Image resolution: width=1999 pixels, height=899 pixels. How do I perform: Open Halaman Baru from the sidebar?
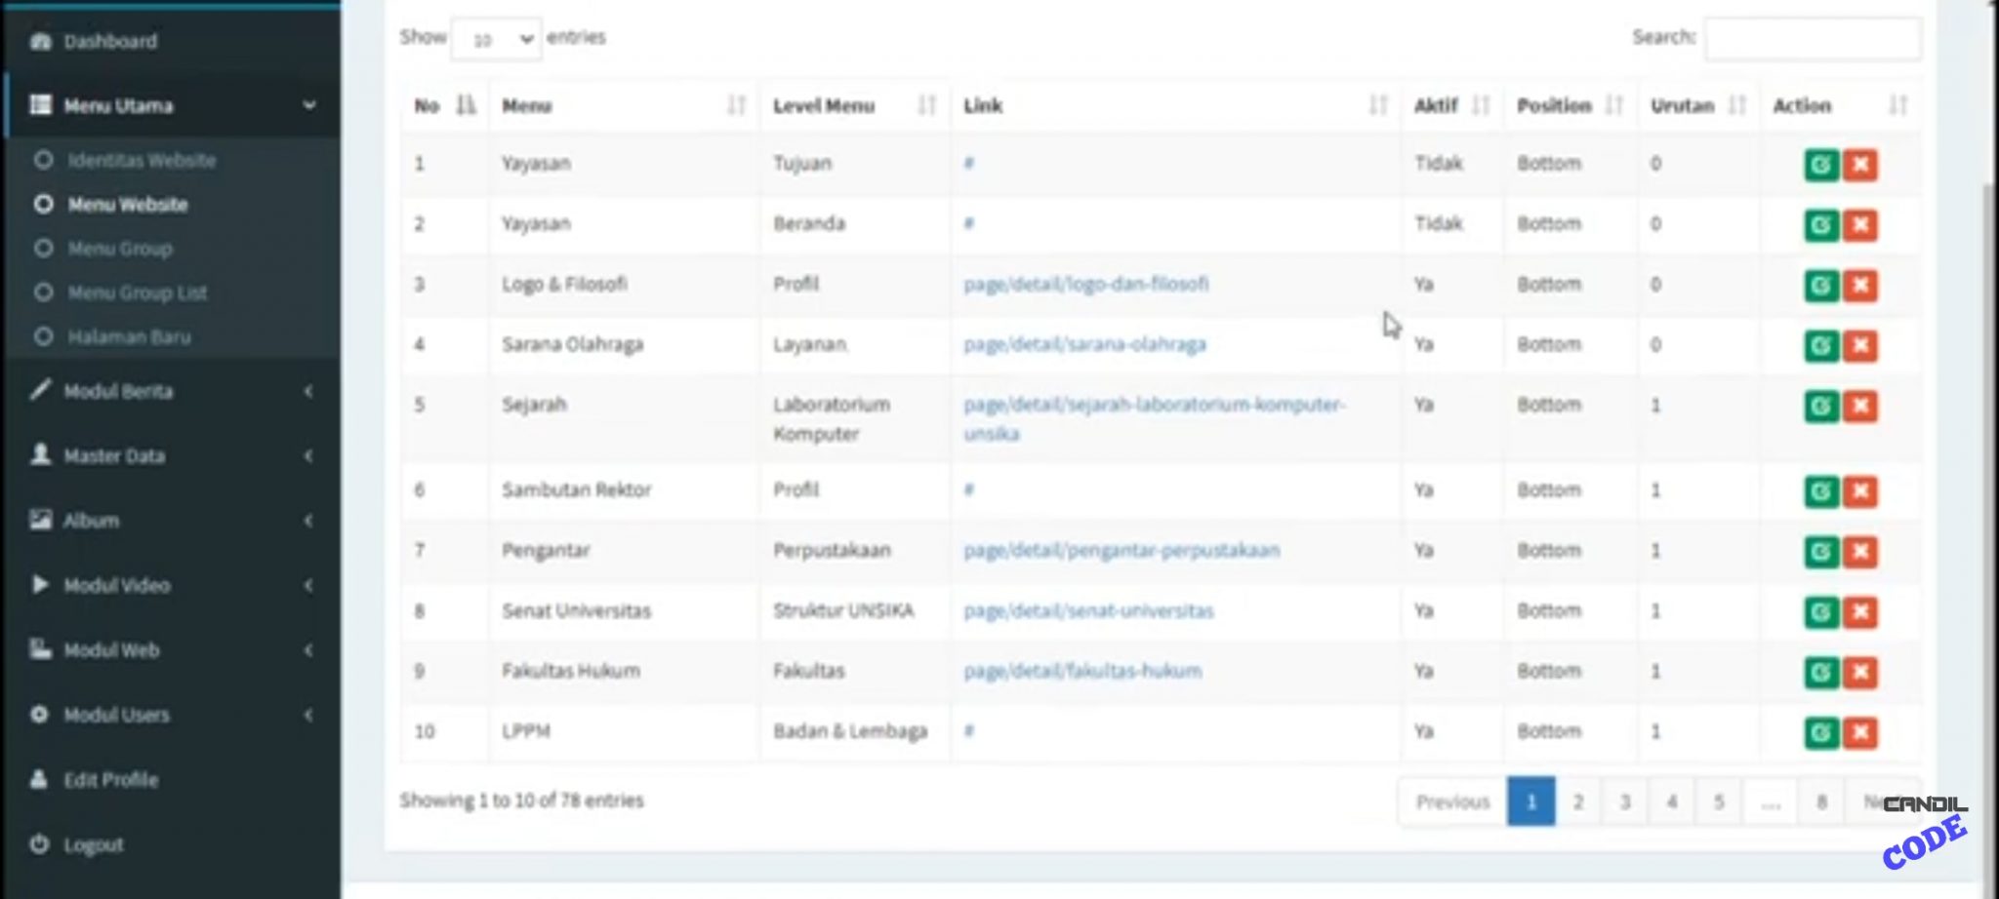(133, 336)
